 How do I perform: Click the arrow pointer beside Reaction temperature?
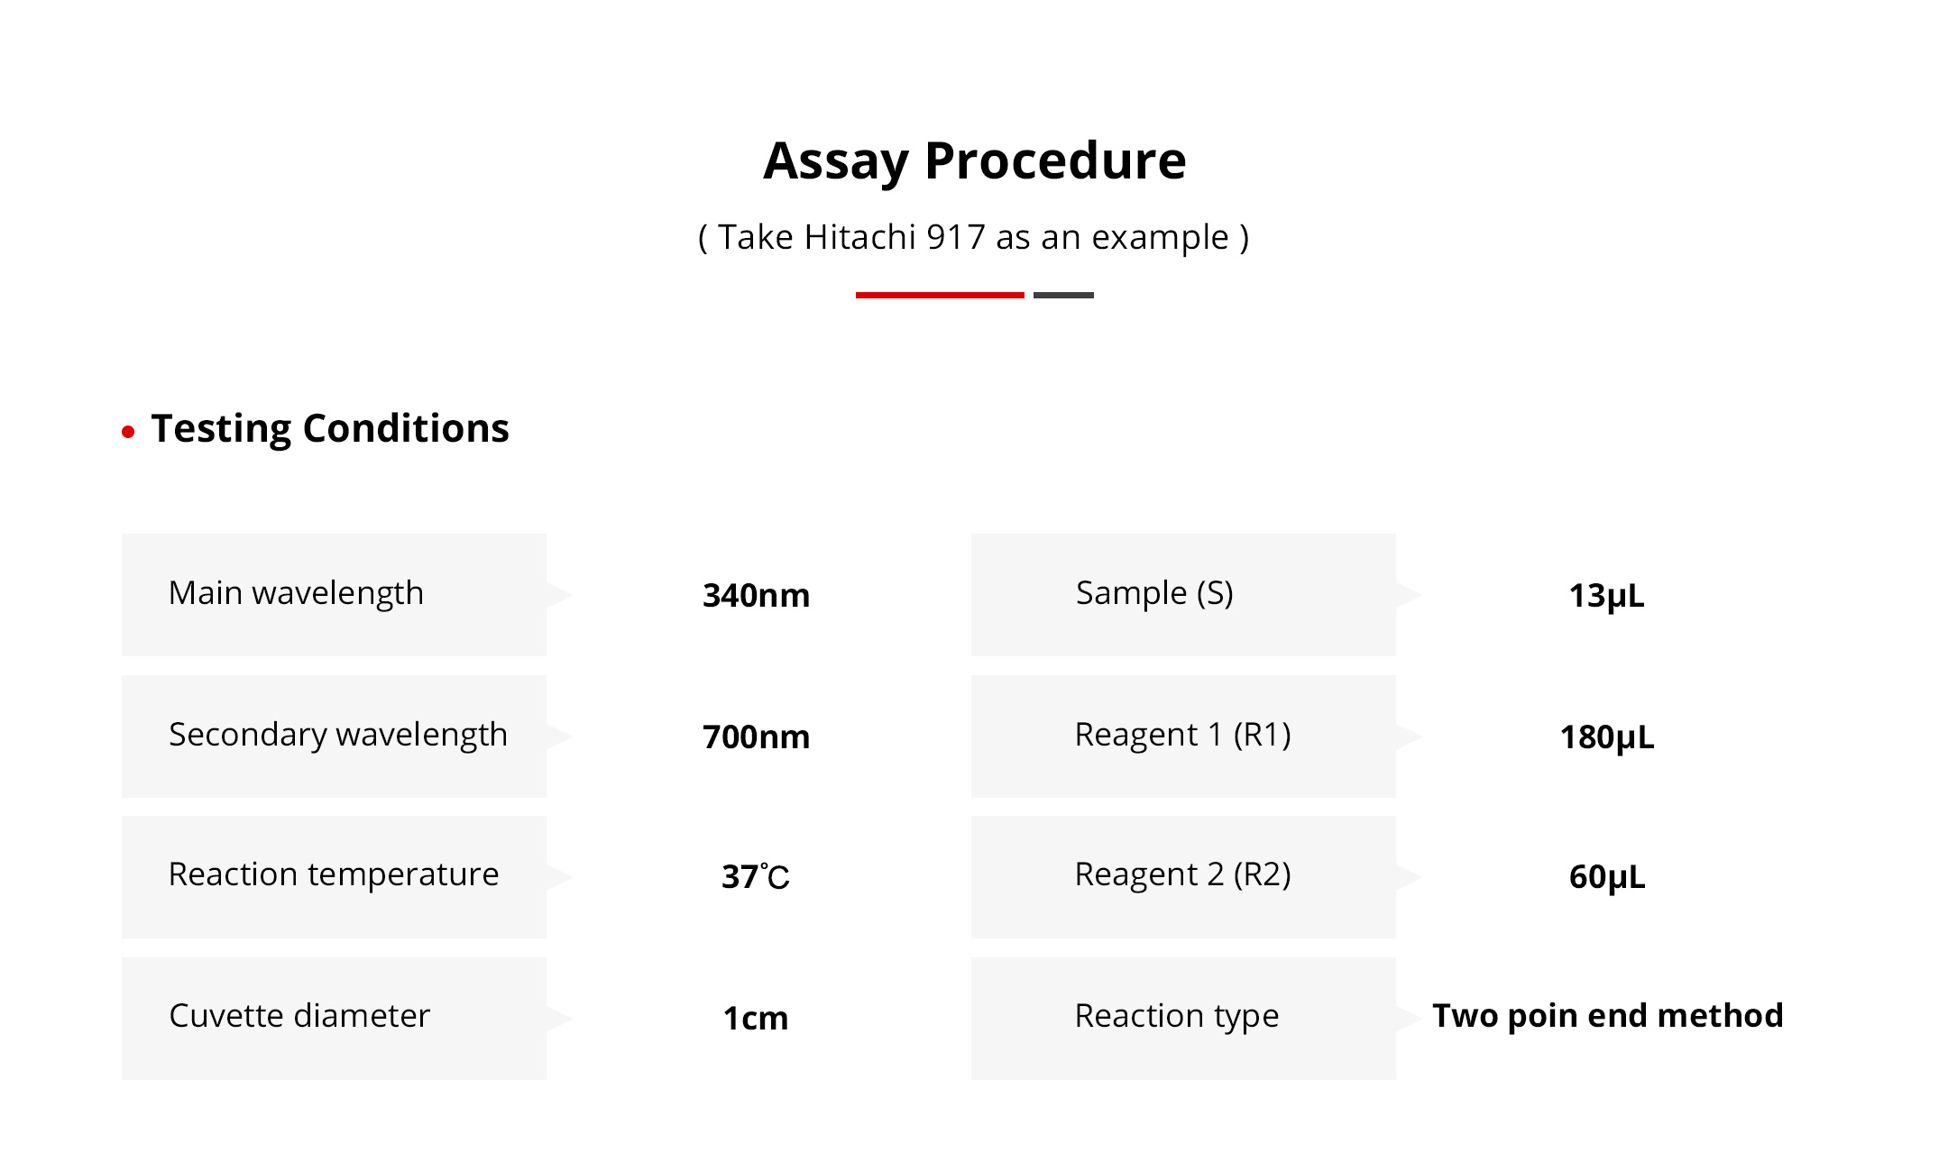[558, 877]
